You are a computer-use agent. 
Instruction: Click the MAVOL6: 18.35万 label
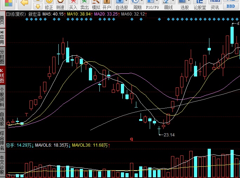52,145
